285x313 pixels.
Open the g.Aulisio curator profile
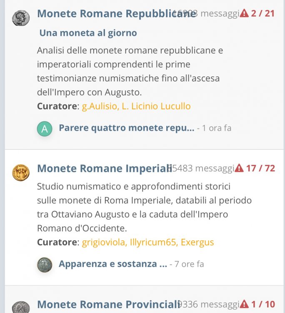click(x=100, y=106)
